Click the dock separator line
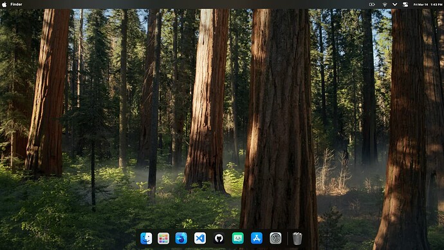 pyautogui.click(x=288, y=238)
